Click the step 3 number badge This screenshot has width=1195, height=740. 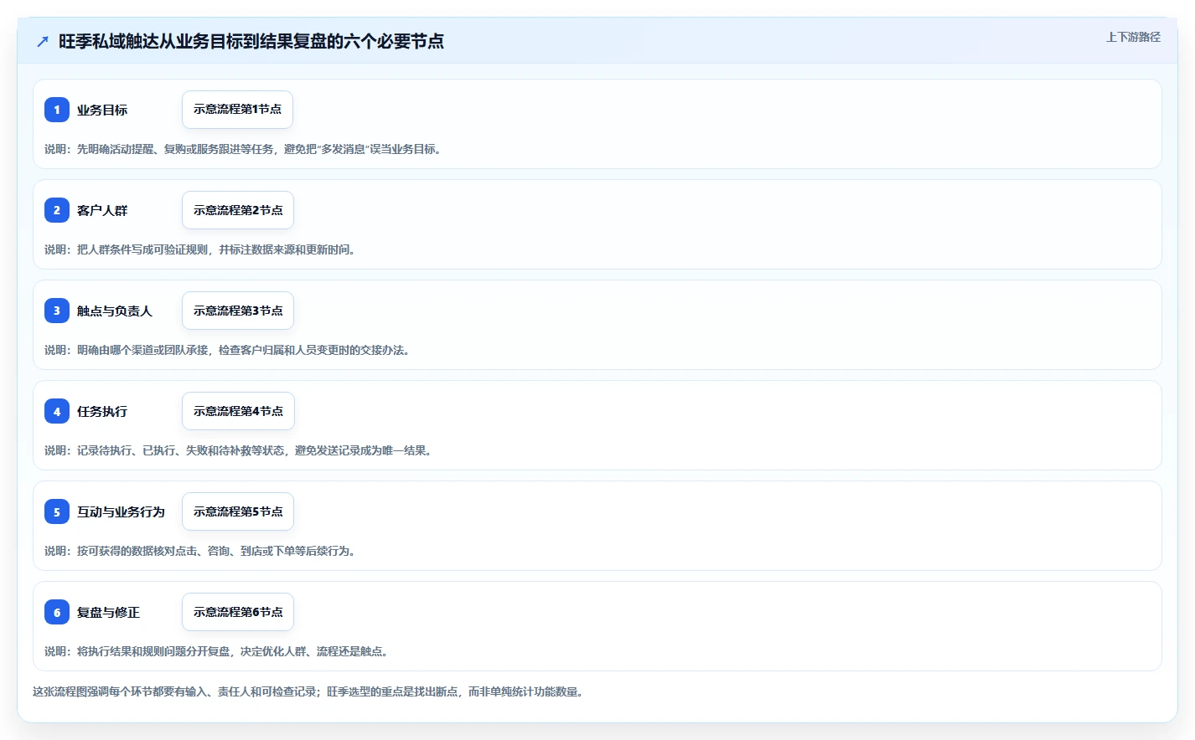[x=57, y=311]
